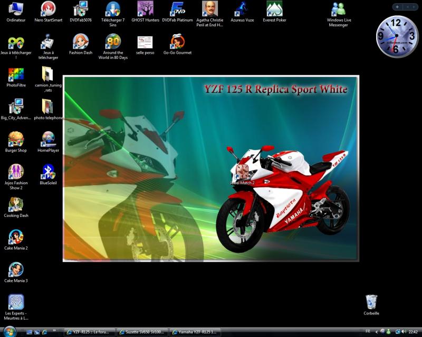Click the 22:42 taskbar clock
This screenshot has height=337, width=422.
coord(413,332)
